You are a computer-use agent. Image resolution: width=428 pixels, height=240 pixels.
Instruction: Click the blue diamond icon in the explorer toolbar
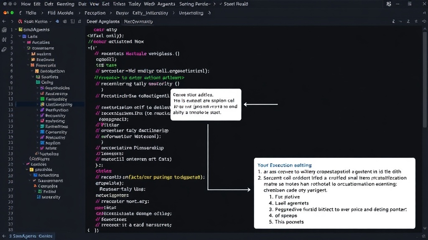(57, 22)
